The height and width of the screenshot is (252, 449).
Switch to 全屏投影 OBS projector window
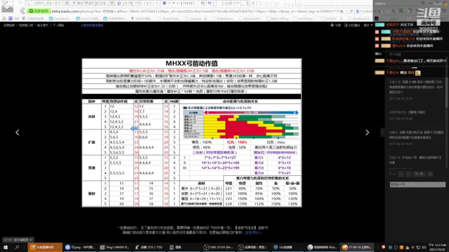[x=253, y=247]
